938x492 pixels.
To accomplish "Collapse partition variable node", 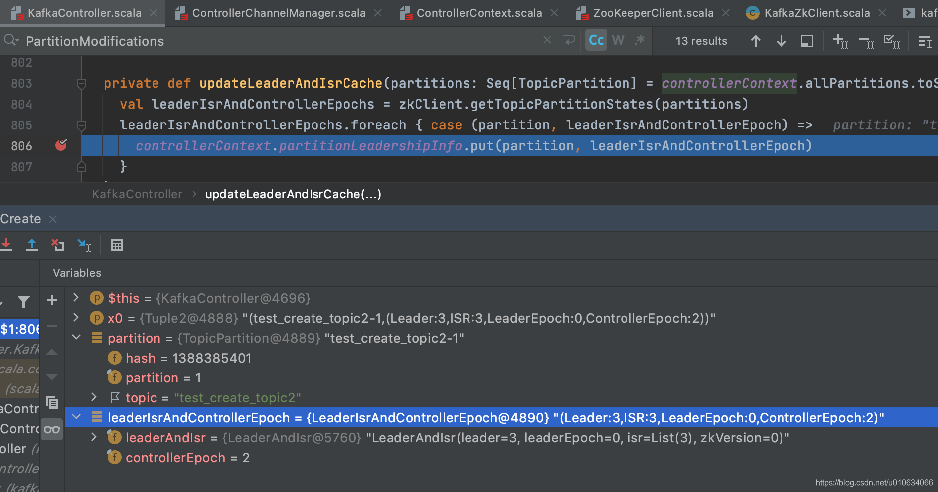I will point(76,338).
